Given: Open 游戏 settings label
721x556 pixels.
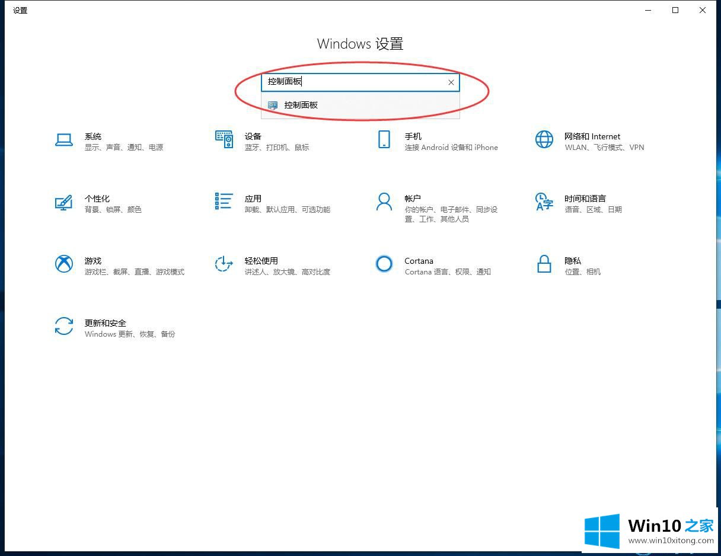Looking at the screenshot, I should click(93, 261).
